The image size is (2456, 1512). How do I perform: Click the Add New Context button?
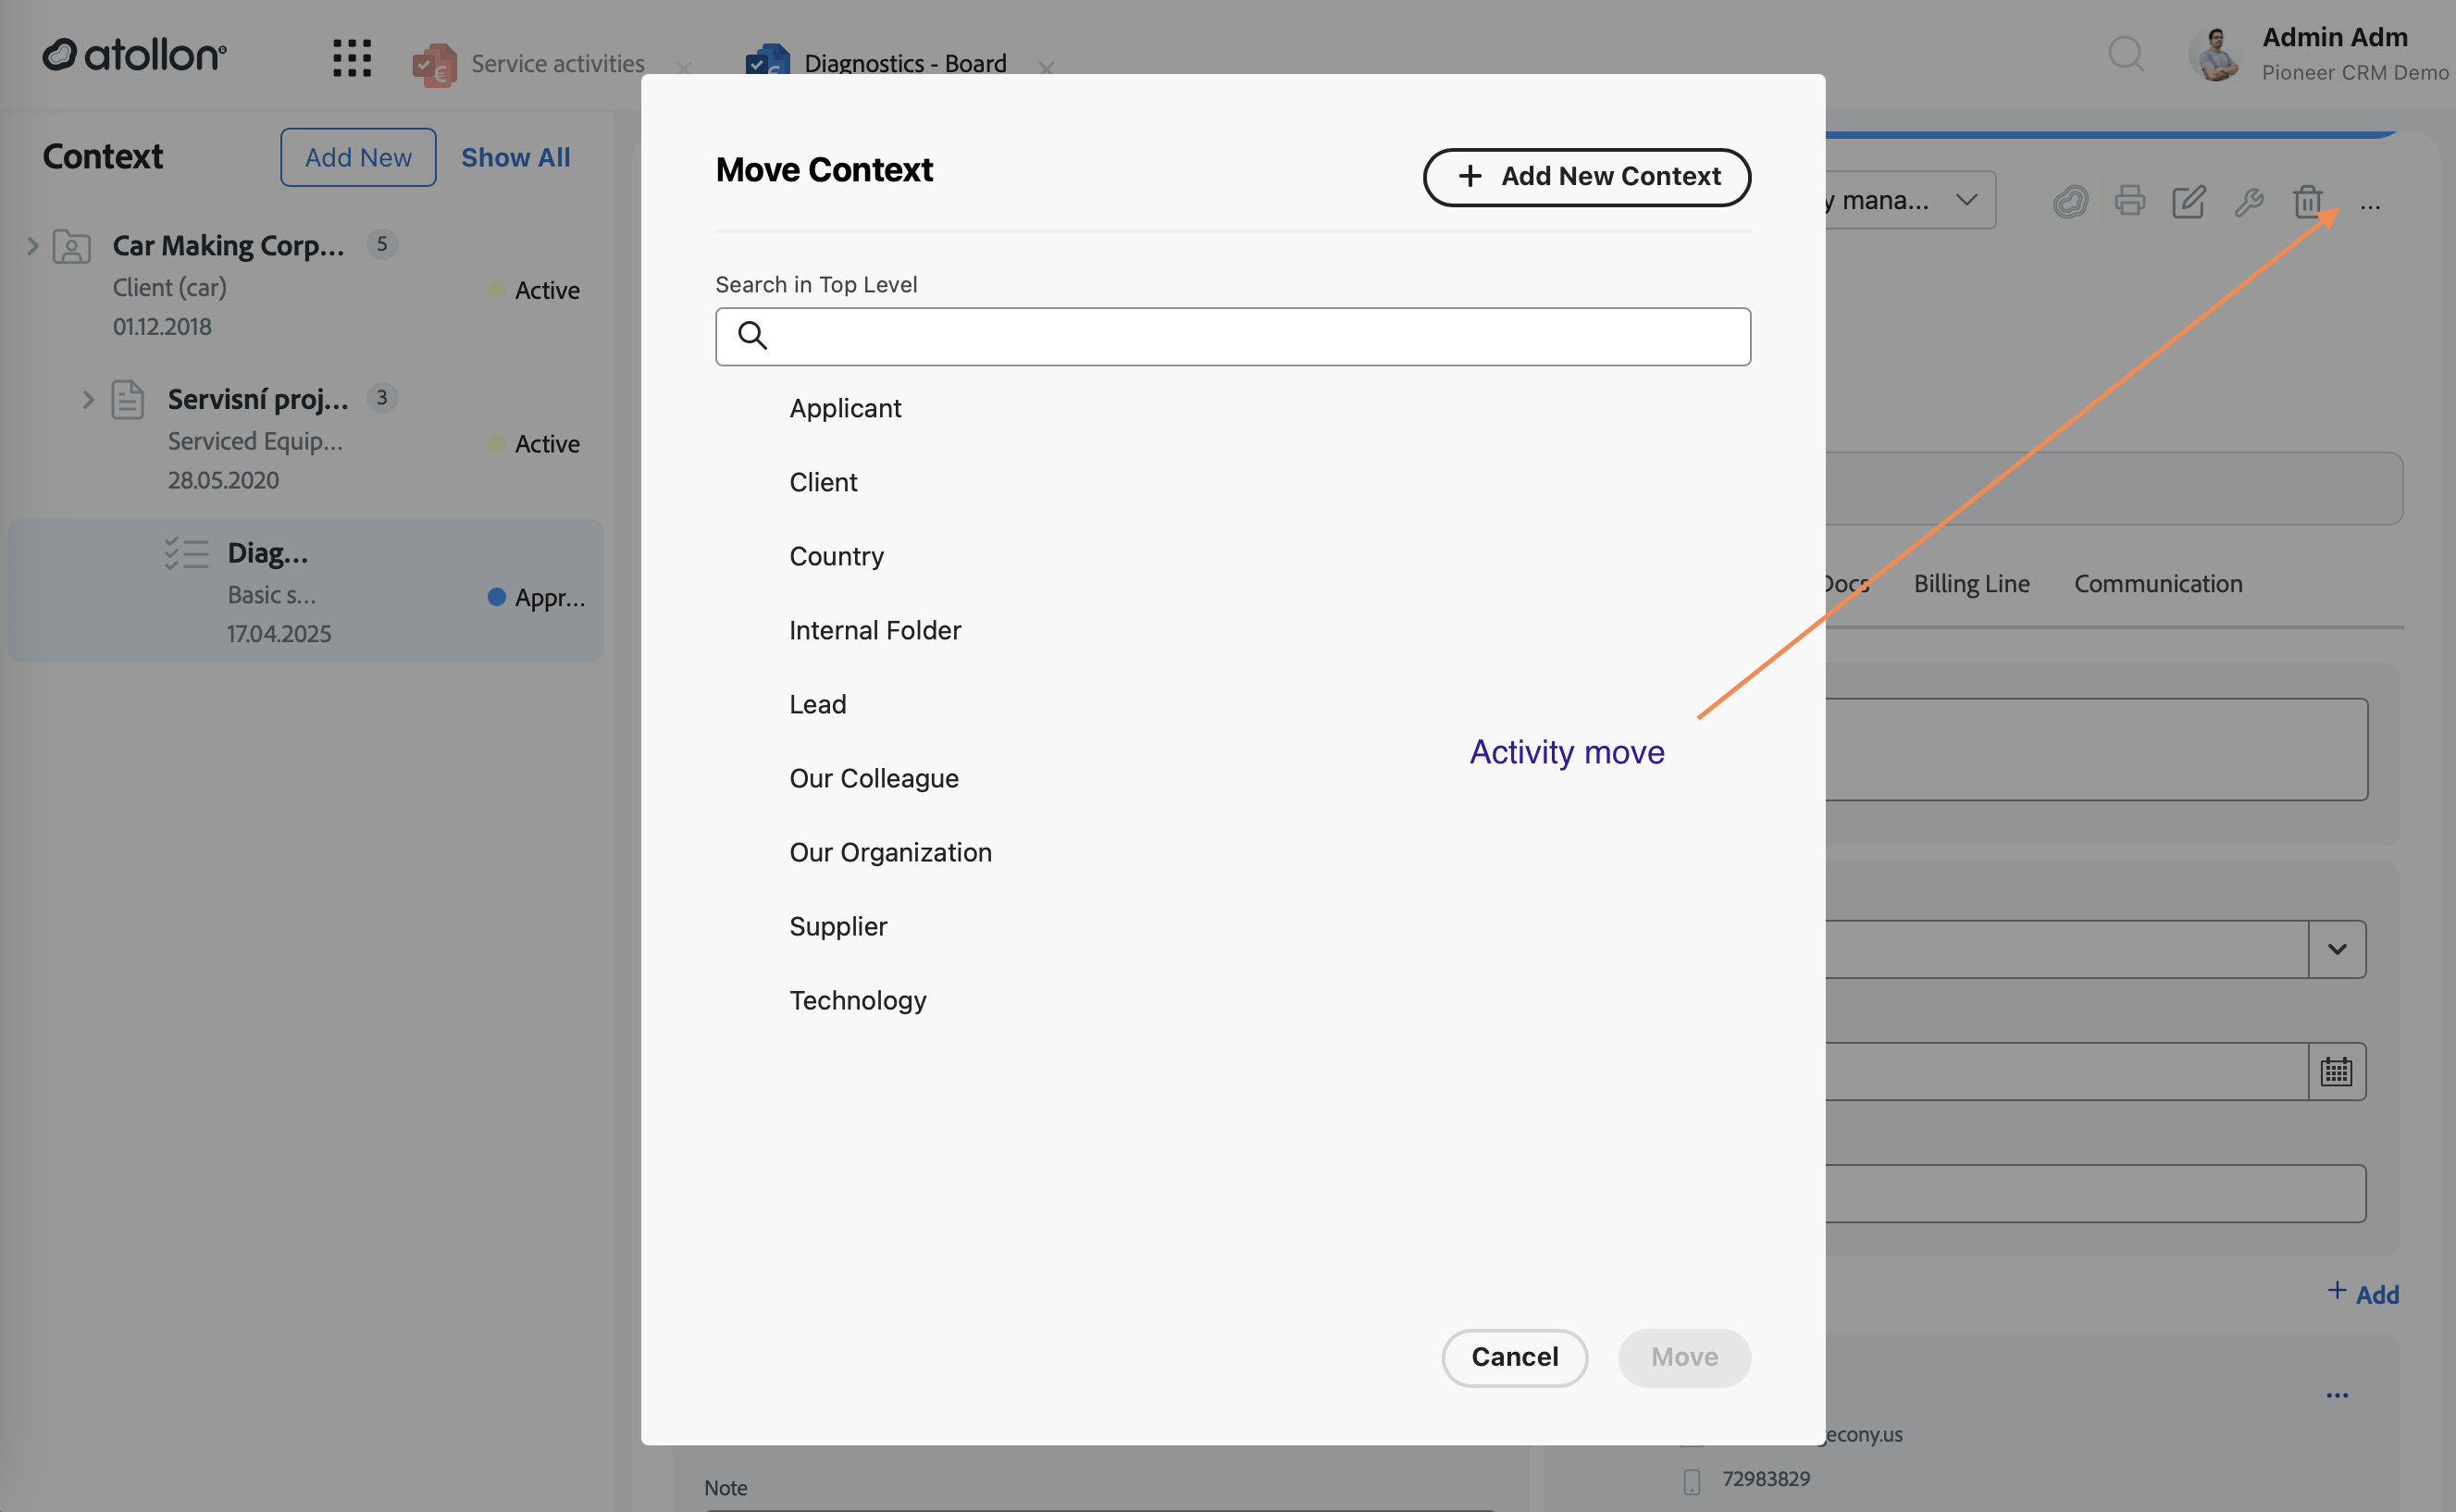[1587, 177]
